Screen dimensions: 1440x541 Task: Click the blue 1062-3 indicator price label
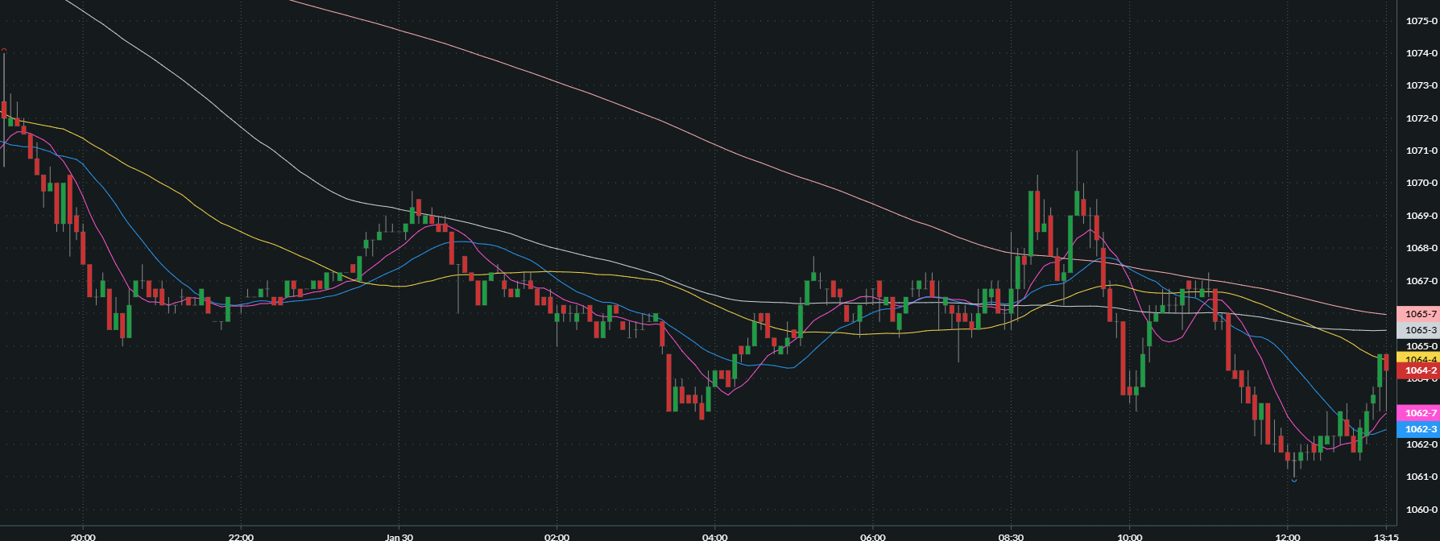coord(1421,429)
